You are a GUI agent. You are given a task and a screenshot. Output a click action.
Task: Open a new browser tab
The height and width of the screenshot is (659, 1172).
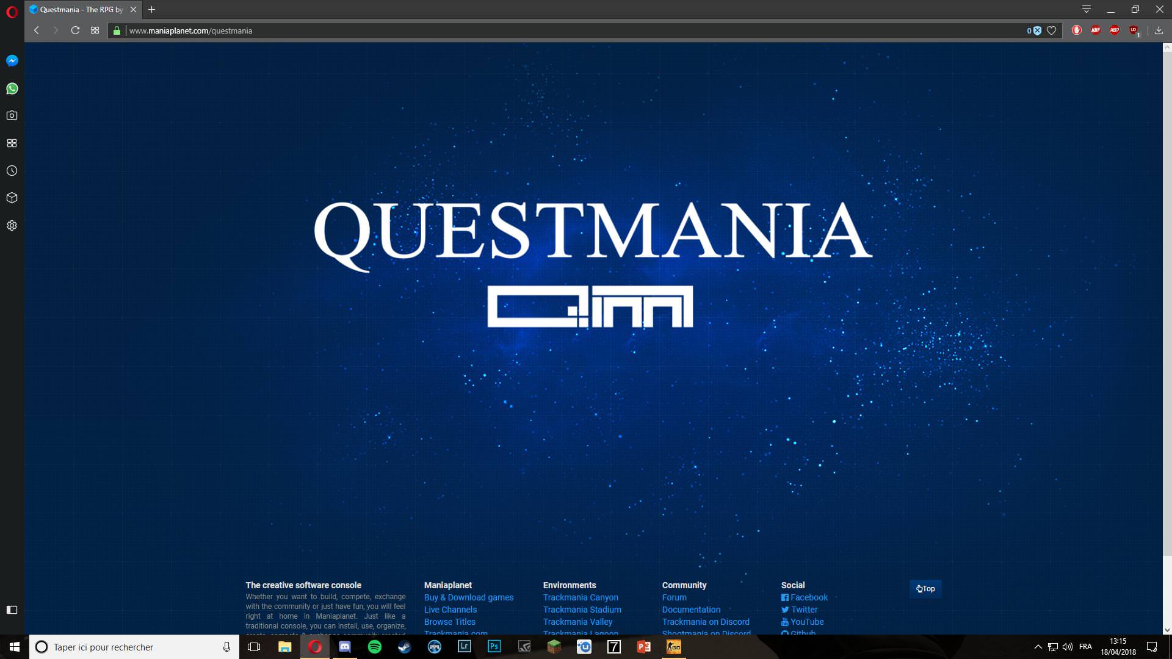pyautogui.click(x=151, y=9)
